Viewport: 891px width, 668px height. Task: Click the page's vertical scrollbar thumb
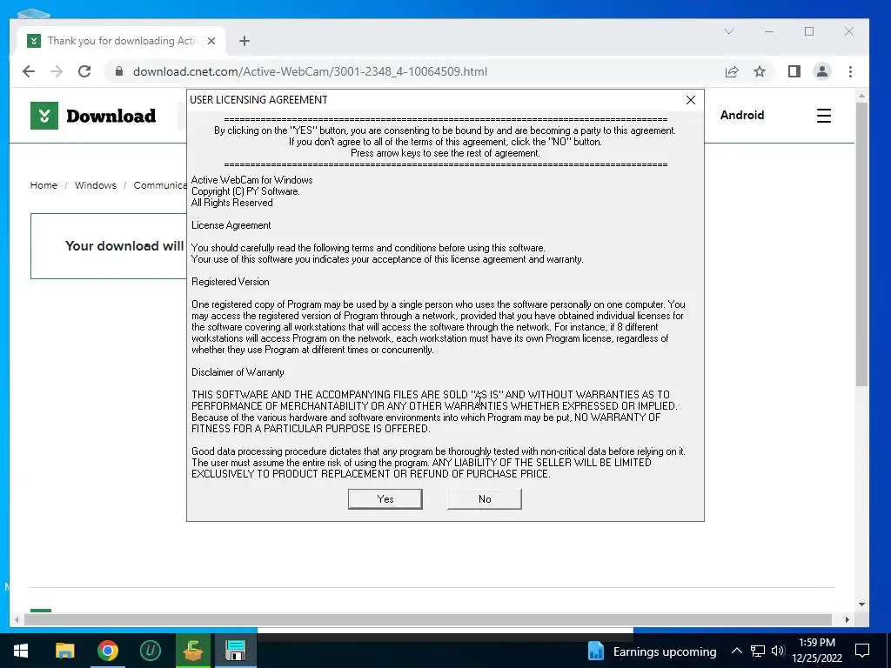coord(861,244)
